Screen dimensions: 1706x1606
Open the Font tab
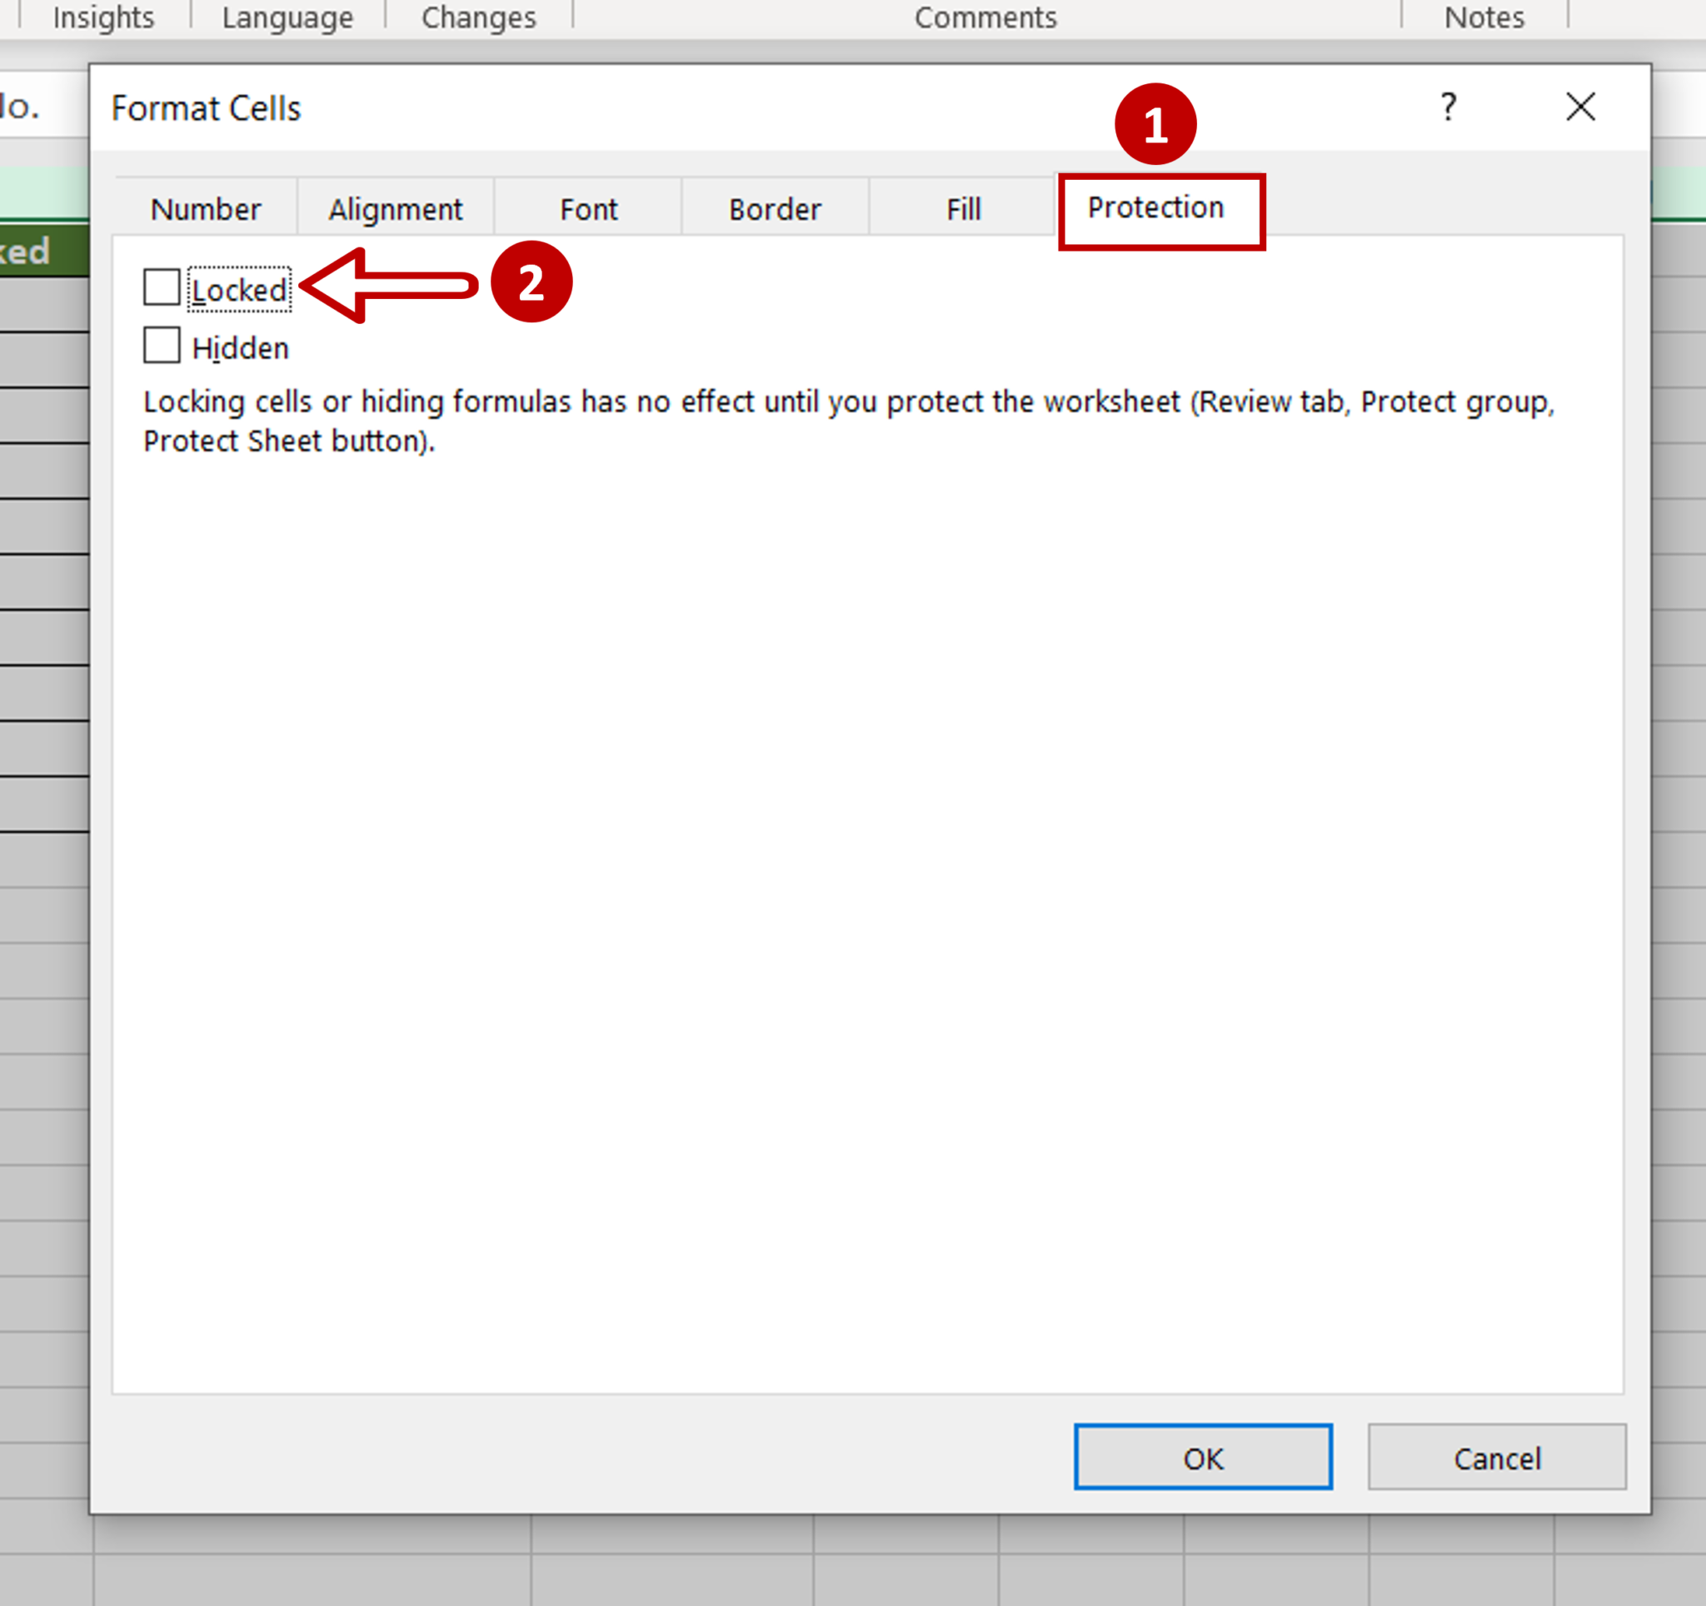pos(588,208)
